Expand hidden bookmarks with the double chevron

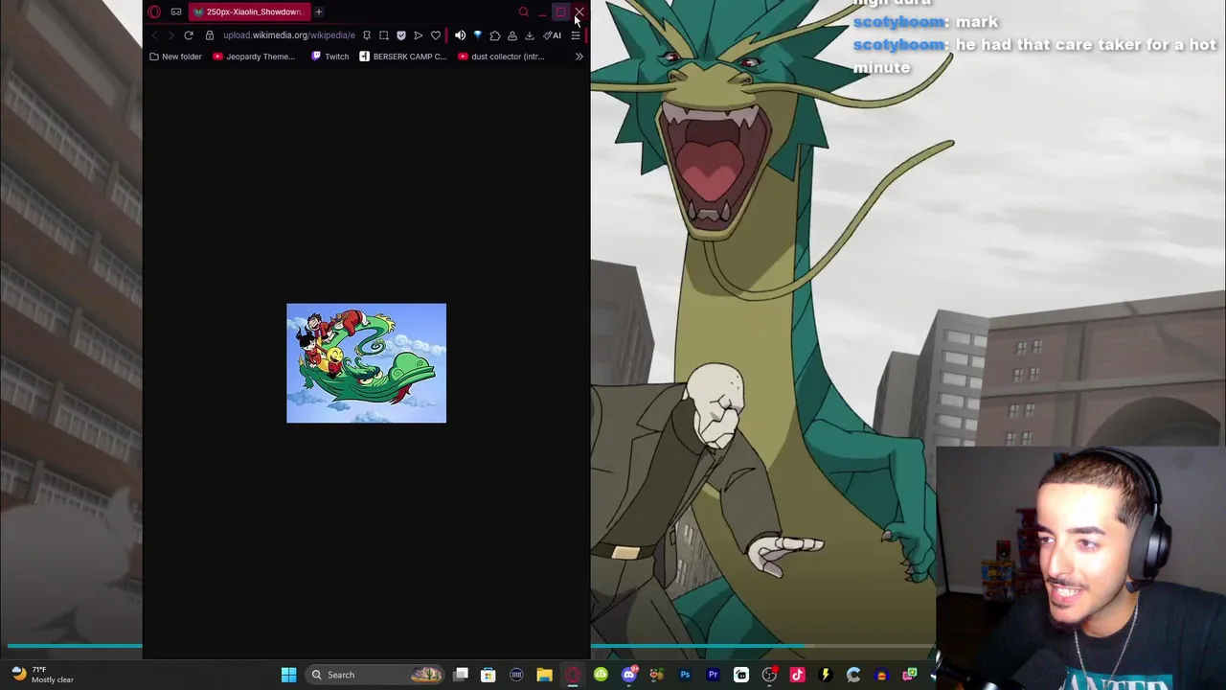tap(579, 57)
